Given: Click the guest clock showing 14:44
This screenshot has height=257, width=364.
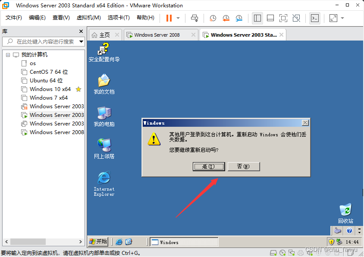Looking at the screenshot, I should point(352,242).
